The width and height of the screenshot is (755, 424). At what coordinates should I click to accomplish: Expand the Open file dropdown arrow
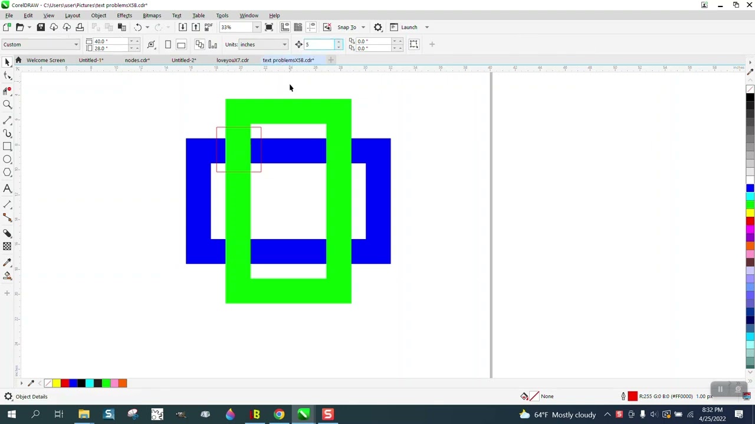[x=29, y=27]
